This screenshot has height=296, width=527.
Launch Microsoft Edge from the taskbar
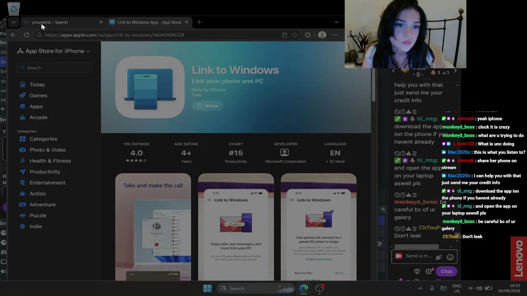click(303, 288)
